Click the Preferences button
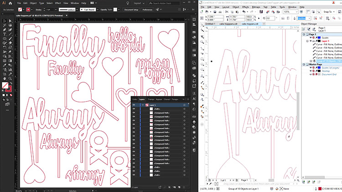 pos(148,9)
